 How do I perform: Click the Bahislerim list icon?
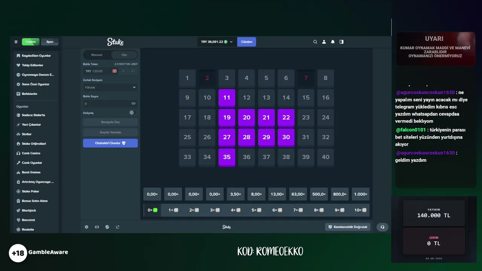click(x=18, y=94)
